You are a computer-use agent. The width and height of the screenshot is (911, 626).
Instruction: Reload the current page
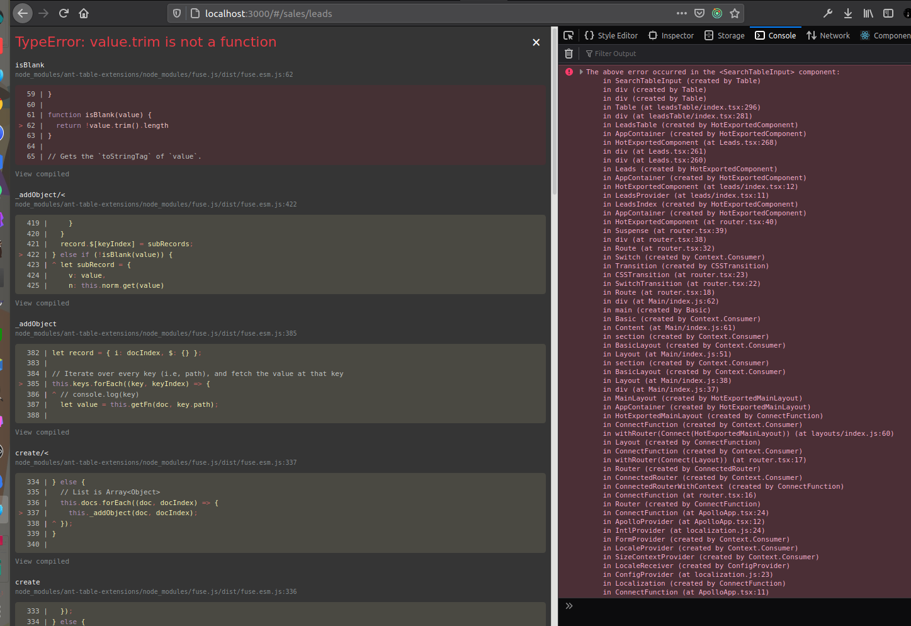pyautogui.click(x=64, y=13)
